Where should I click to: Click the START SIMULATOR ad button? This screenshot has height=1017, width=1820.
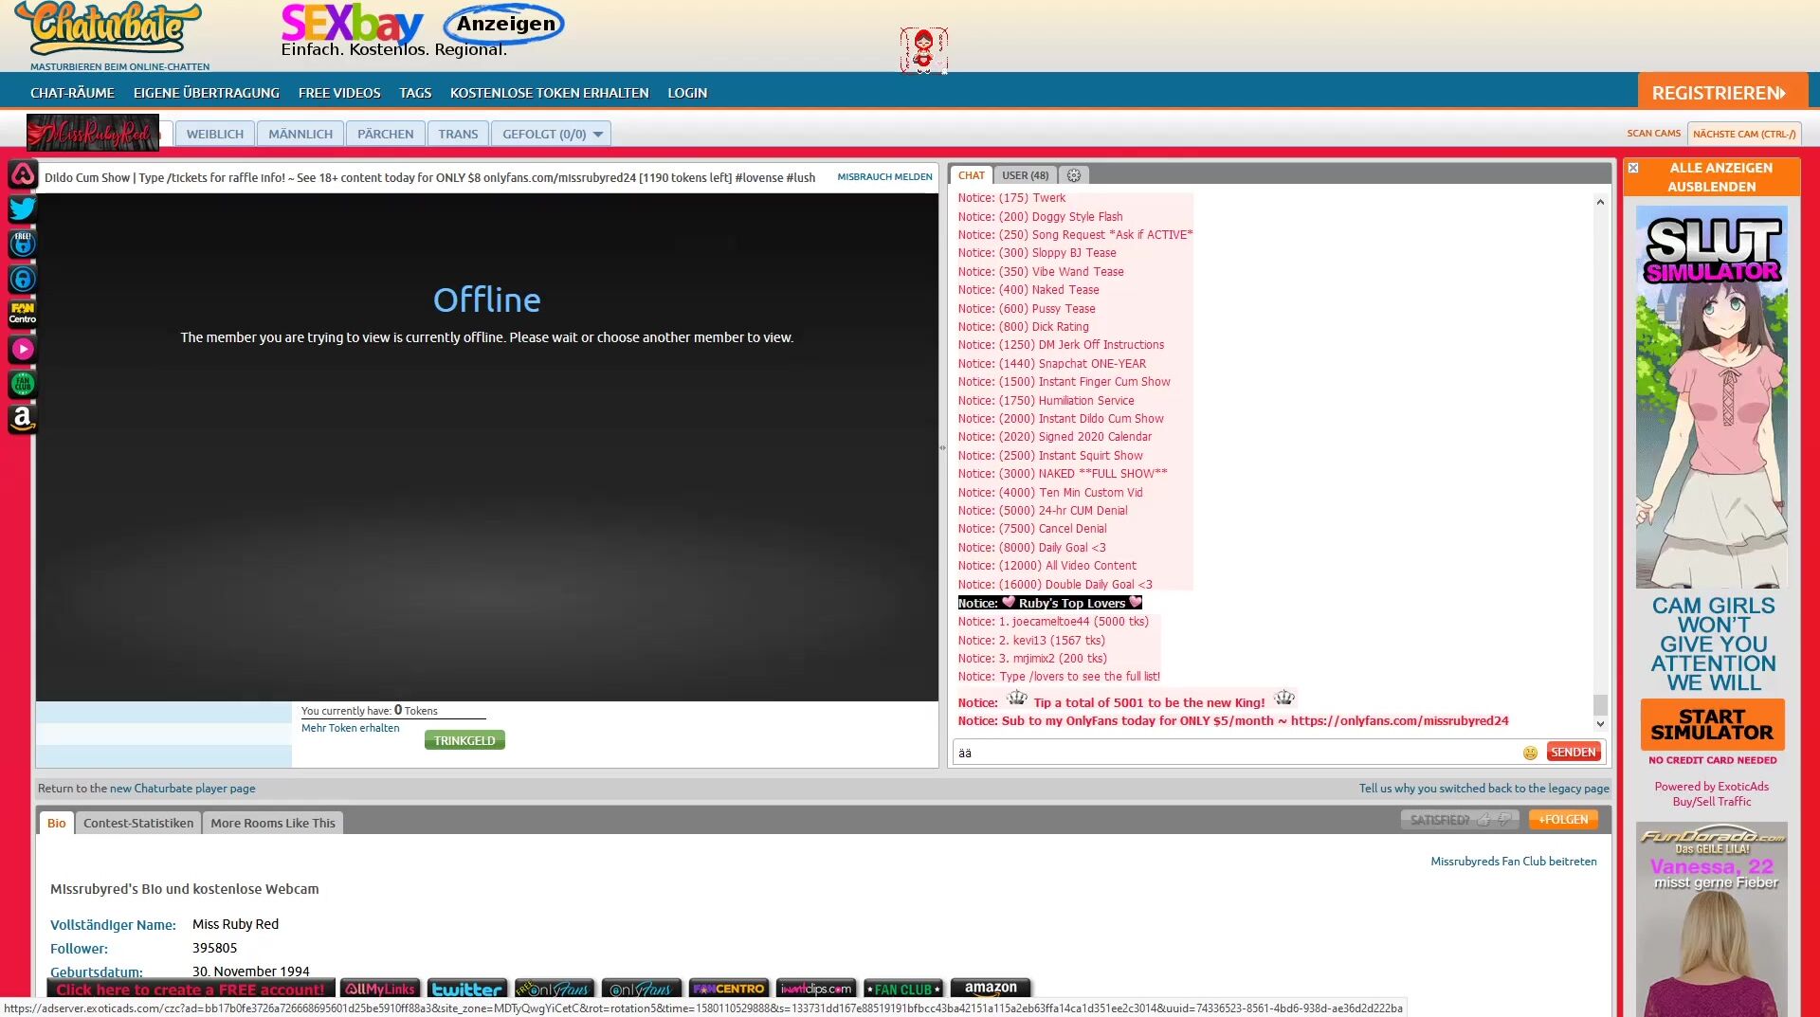(x=1712, y=725)
